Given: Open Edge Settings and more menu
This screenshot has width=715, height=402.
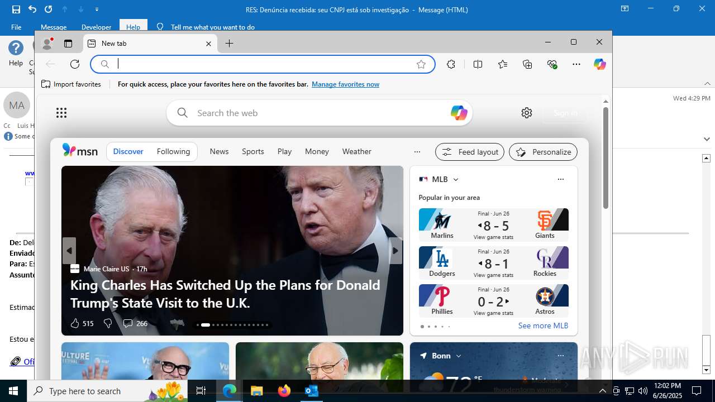Looking at the screenshot, I should click(576, 64).
